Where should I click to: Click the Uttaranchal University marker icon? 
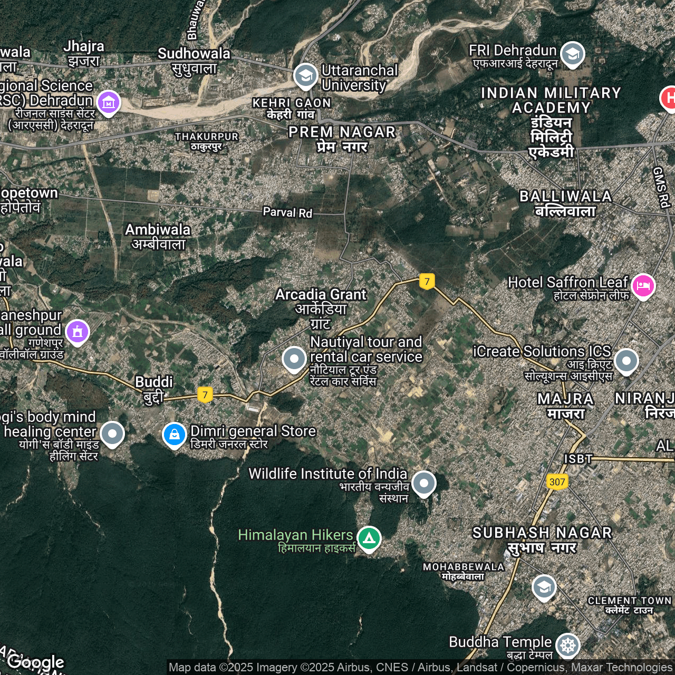coord(305,76)
